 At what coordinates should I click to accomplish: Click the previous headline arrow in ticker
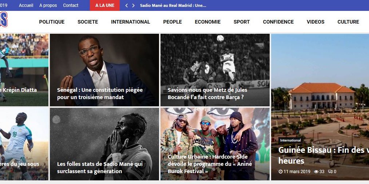127,5
